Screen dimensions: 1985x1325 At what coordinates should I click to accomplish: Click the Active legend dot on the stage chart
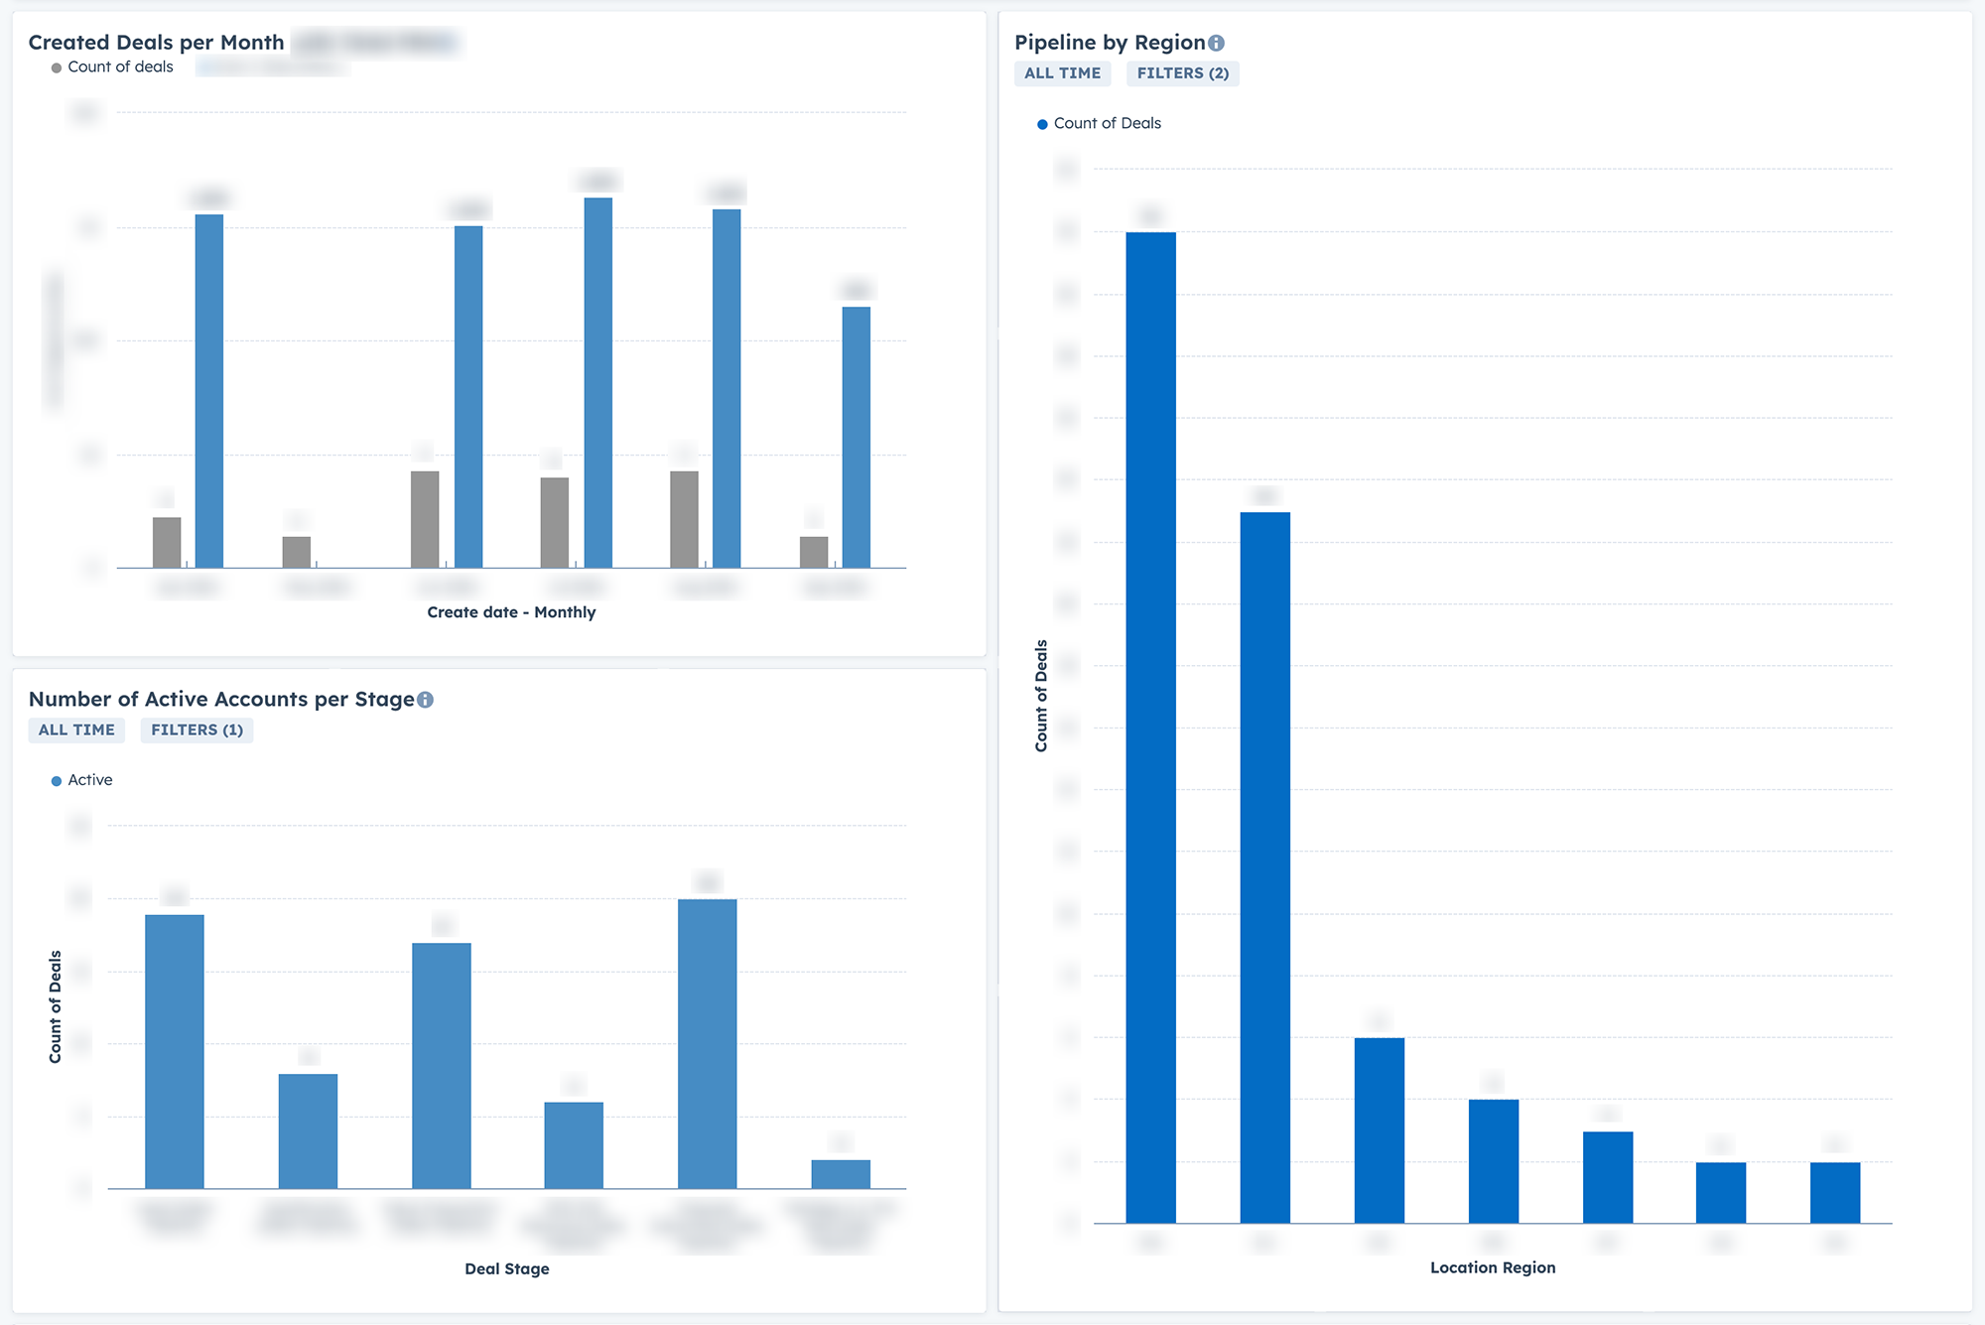(x=56, y=780)
